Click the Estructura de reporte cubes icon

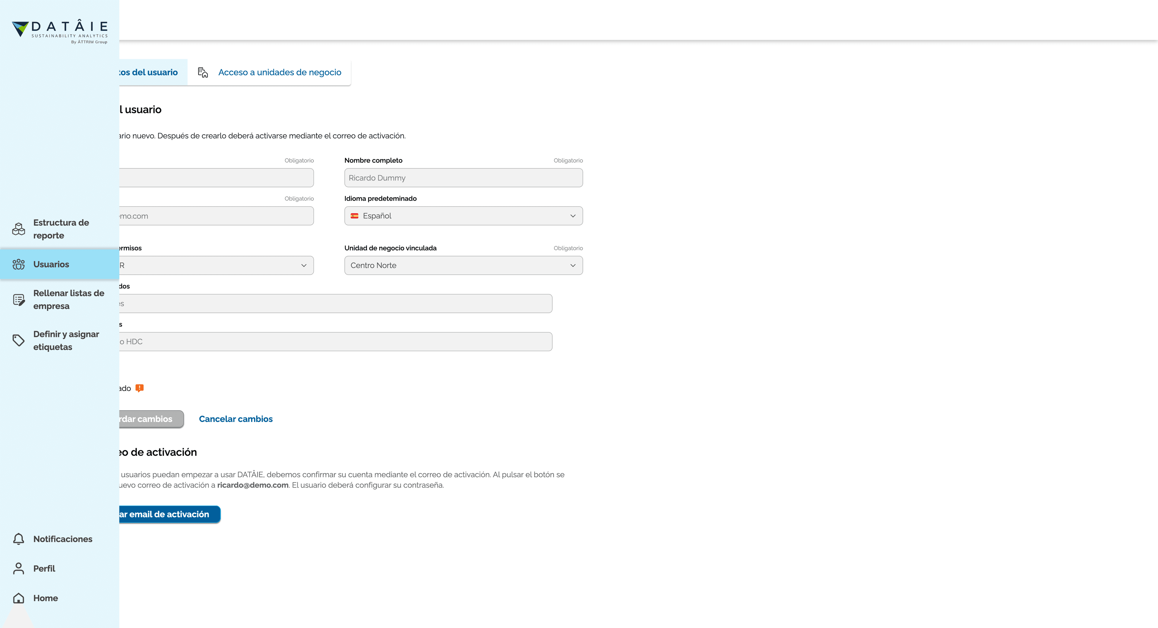tap(18, 229)
